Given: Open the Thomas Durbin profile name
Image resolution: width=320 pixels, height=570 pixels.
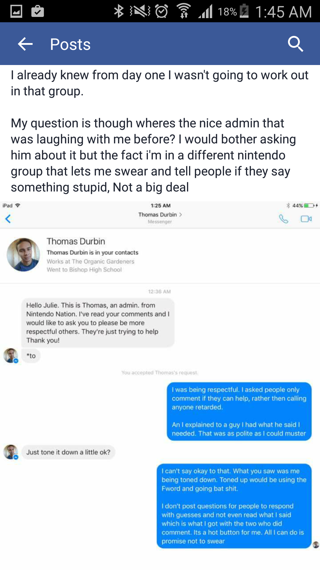Looking at the screenshot, I should point(76,241).
